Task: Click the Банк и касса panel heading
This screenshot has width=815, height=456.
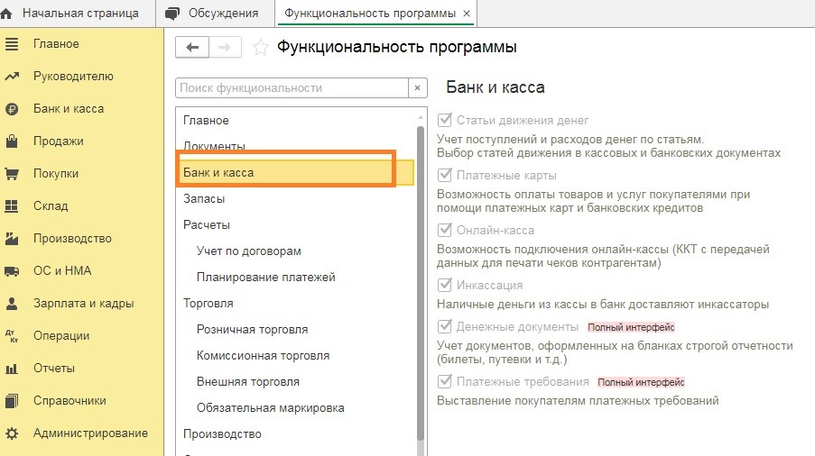Action: (495, 87)
